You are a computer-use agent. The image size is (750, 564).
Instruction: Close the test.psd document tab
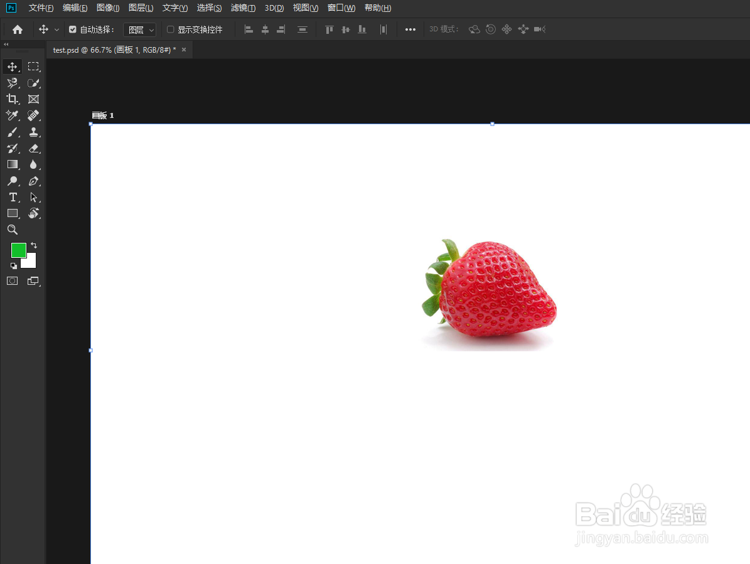point(184,50)
